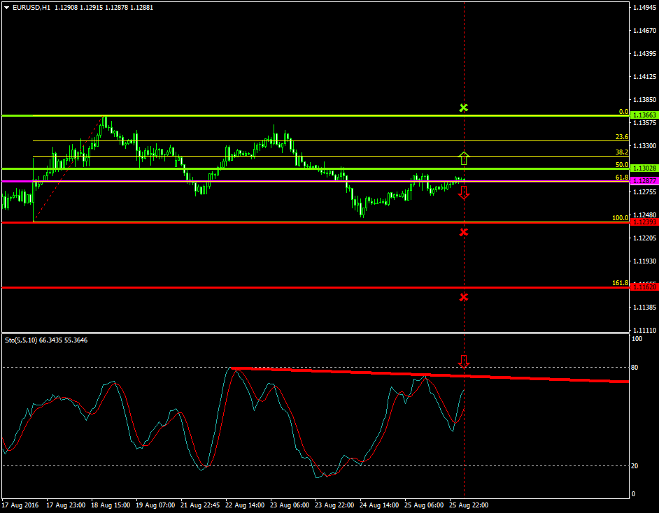This screenshot has width=659, height=513.
Task: Click the Stochastic 80 level scale label
Action: (636, 367)
